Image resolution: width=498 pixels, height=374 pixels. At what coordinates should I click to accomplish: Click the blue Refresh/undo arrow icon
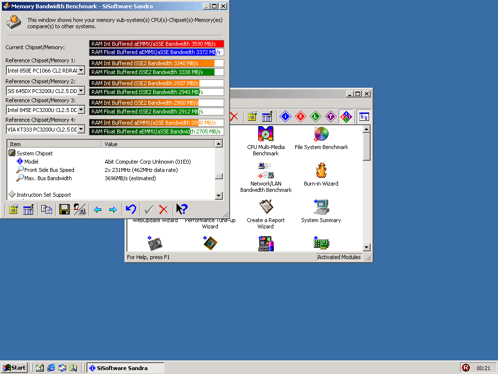pyautogui.click(x=131, y=209)
